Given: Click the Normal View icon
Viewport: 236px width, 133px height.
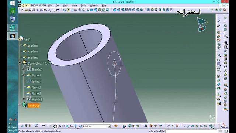Looking at the screenshot, I should point(87,10).
